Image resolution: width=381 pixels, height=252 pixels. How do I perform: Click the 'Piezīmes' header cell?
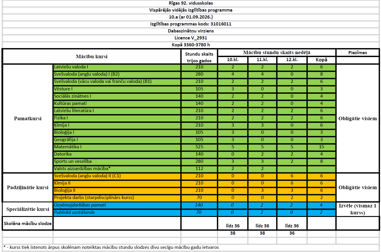click(358, 53)
